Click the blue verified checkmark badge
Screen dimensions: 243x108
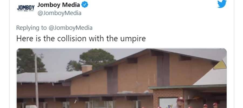point(85,5)
